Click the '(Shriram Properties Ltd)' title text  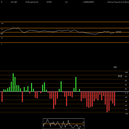[116, 2]
